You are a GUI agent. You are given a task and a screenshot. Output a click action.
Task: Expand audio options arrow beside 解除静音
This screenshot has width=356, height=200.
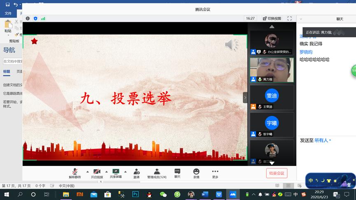coord(87,172)
